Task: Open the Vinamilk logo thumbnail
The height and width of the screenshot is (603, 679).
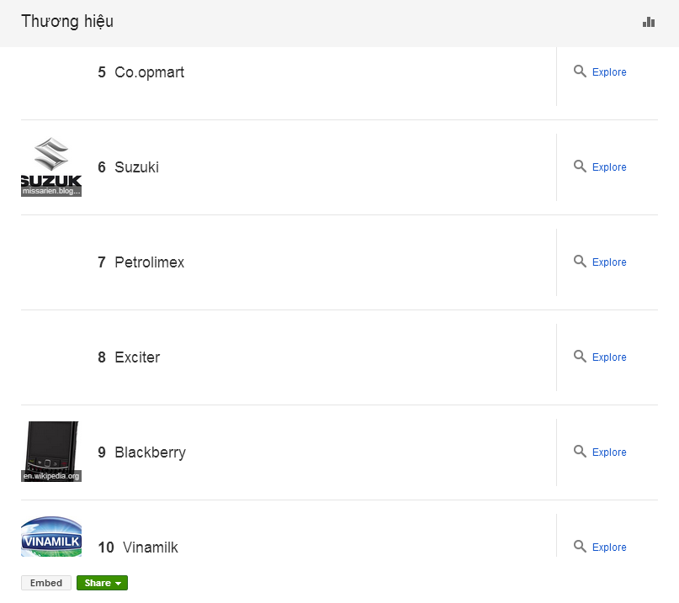Action: [51, 537]
